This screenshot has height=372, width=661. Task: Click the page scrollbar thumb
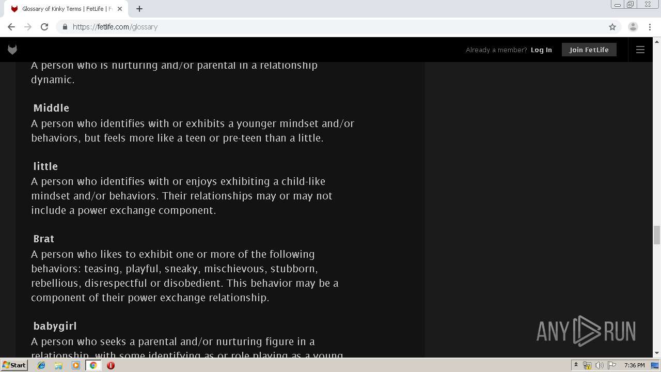pos(657,235)
